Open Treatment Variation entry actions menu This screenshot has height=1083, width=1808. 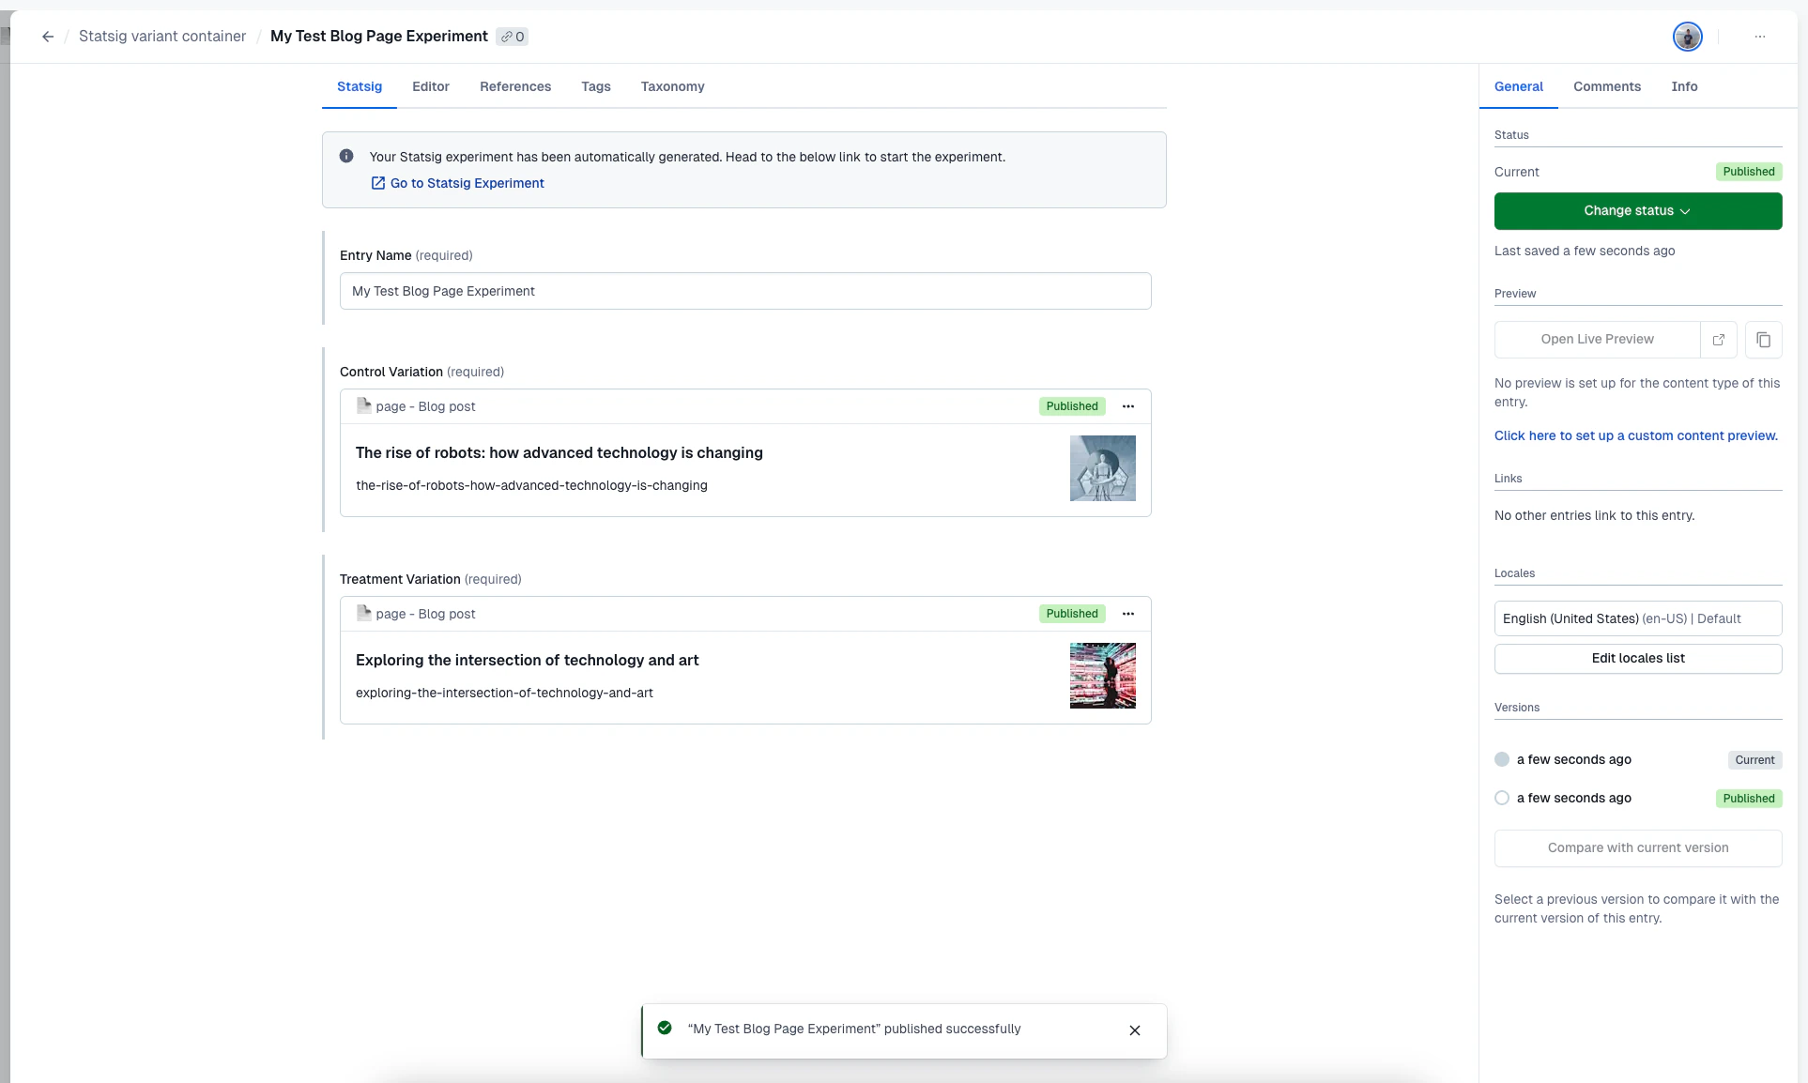coord(1127,614)
